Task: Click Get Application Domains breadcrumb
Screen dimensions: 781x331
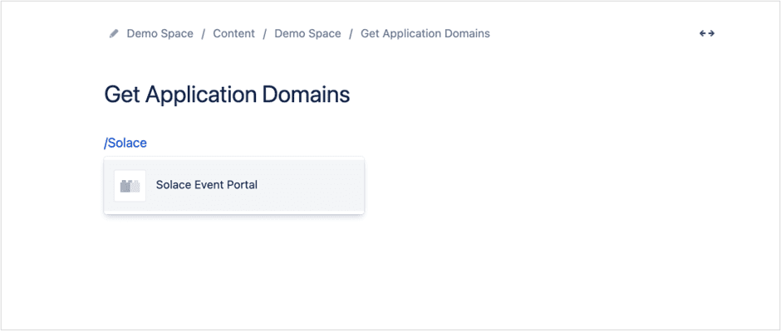Action: (425, 34)
